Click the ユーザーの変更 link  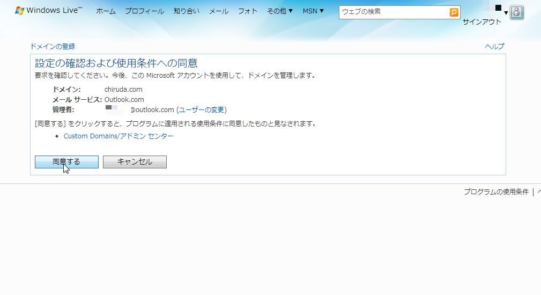(202, 110)
